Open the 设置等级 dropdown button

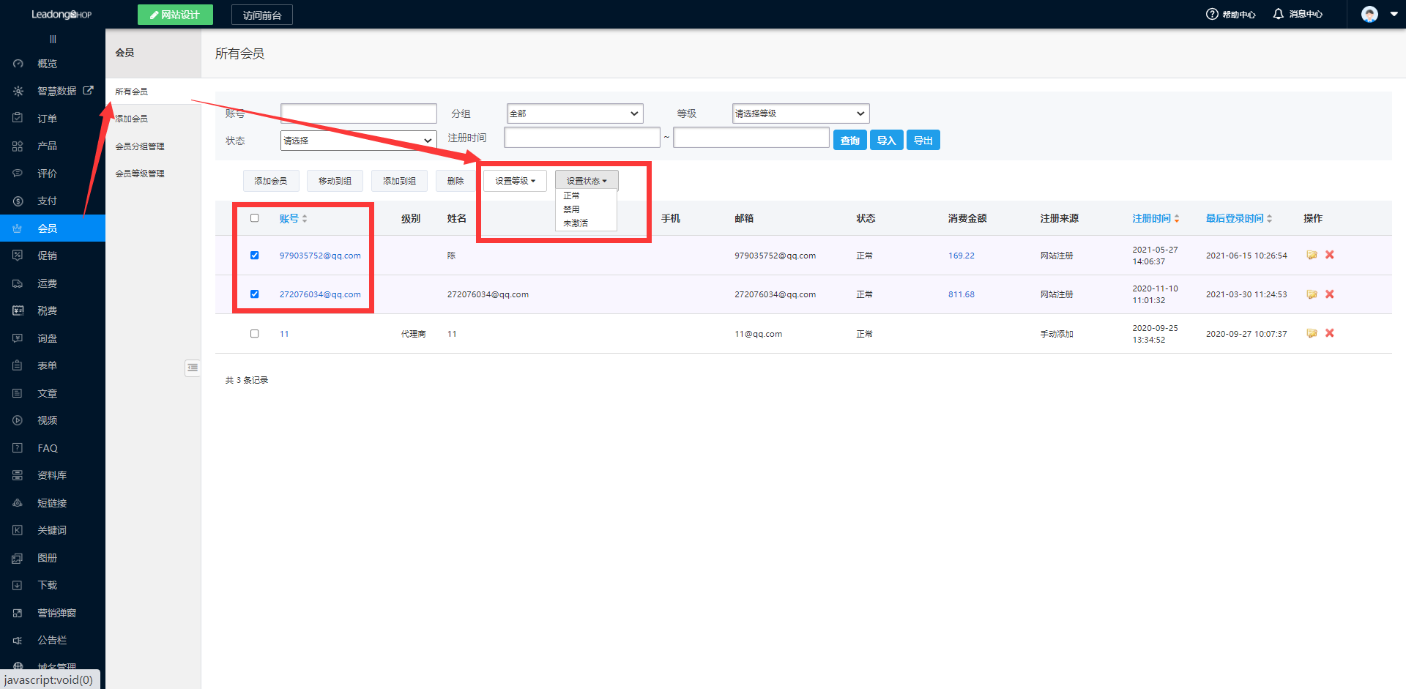tap(515, 181)
